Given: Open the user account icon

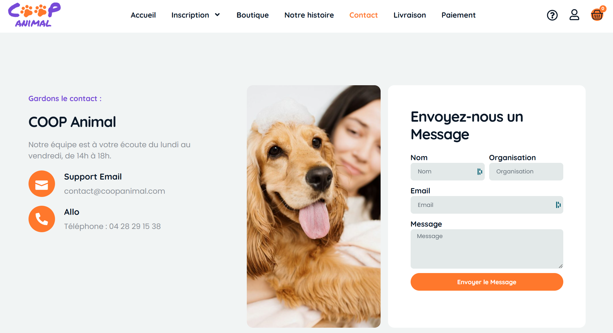Looking at the screenshot, I should point(574,15).
